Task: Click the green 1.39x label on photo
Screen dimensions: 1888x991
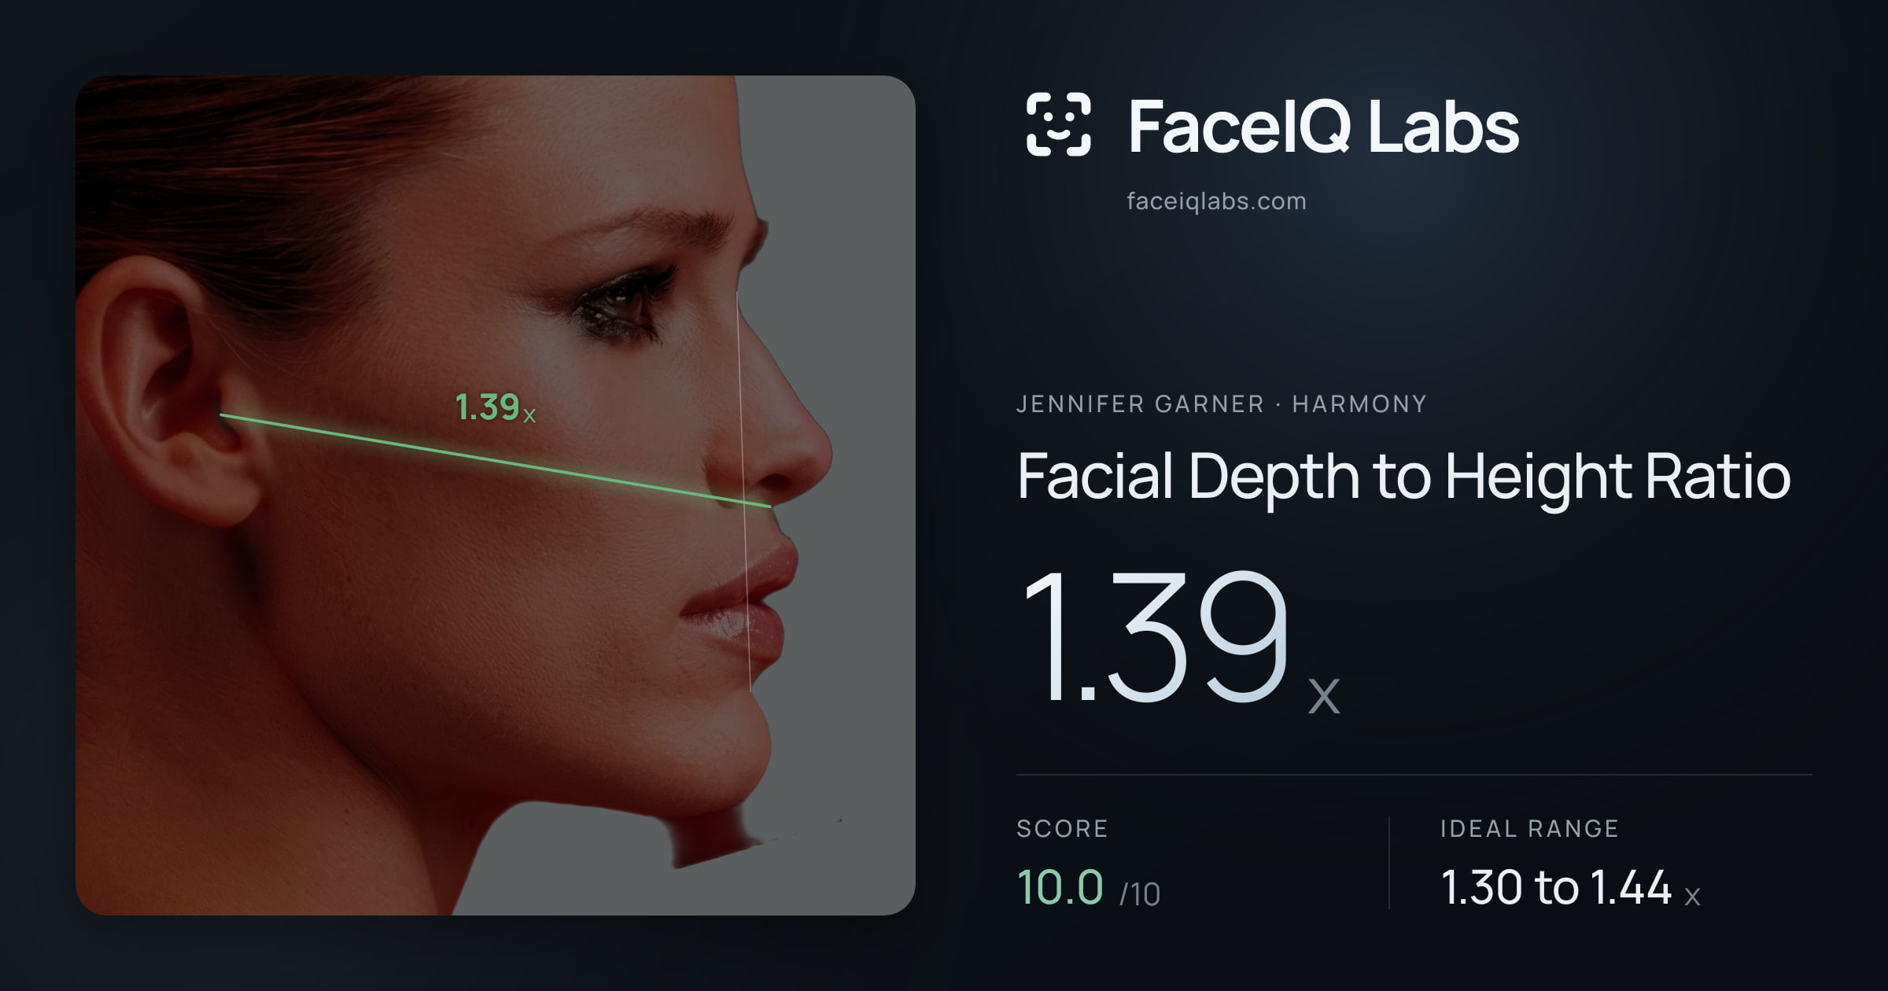Action: coord(496,407)
